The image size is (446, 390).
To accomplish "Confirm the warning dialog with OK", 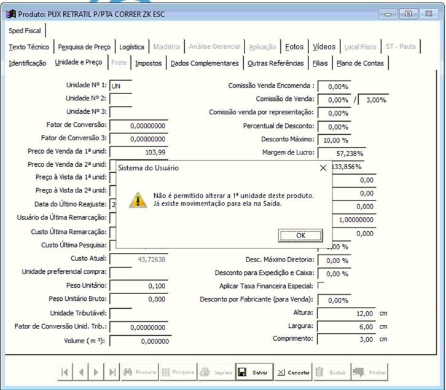I will (300, 236).
